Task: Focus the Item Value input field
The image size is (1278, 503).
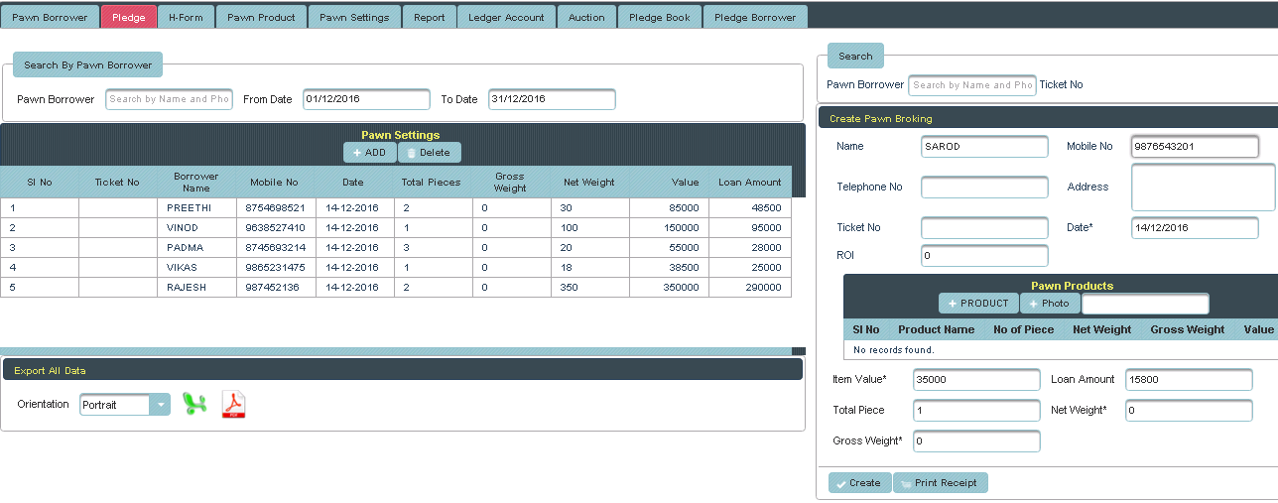Action: [x=976, y=380]
